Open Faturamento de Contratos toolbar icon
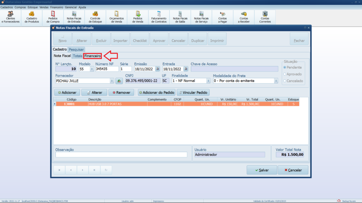 159,17
